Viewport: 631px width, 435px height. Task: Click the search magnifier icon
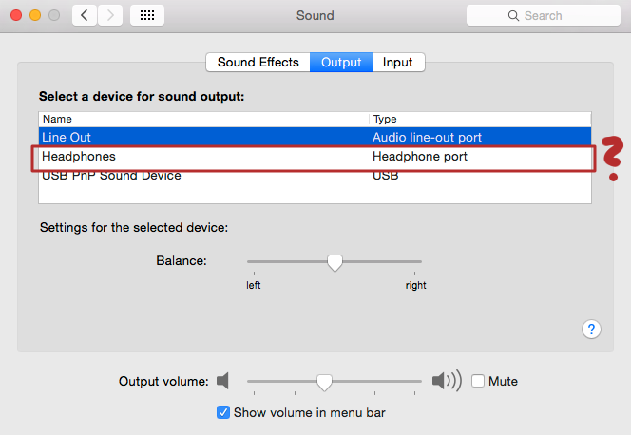coord(514,16)
